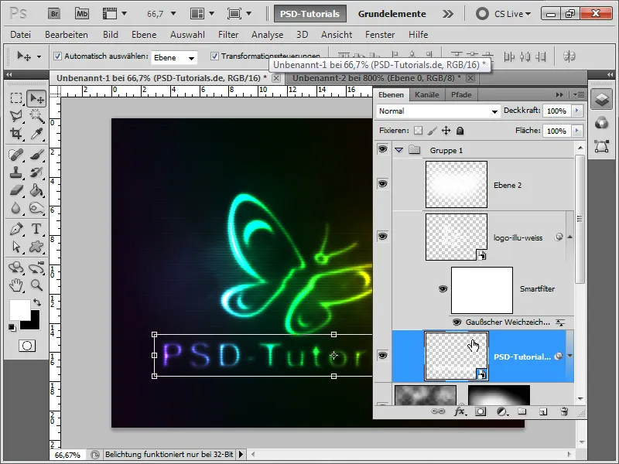
Task: Select the Path Selection tool
Action: tap(16, 247)
